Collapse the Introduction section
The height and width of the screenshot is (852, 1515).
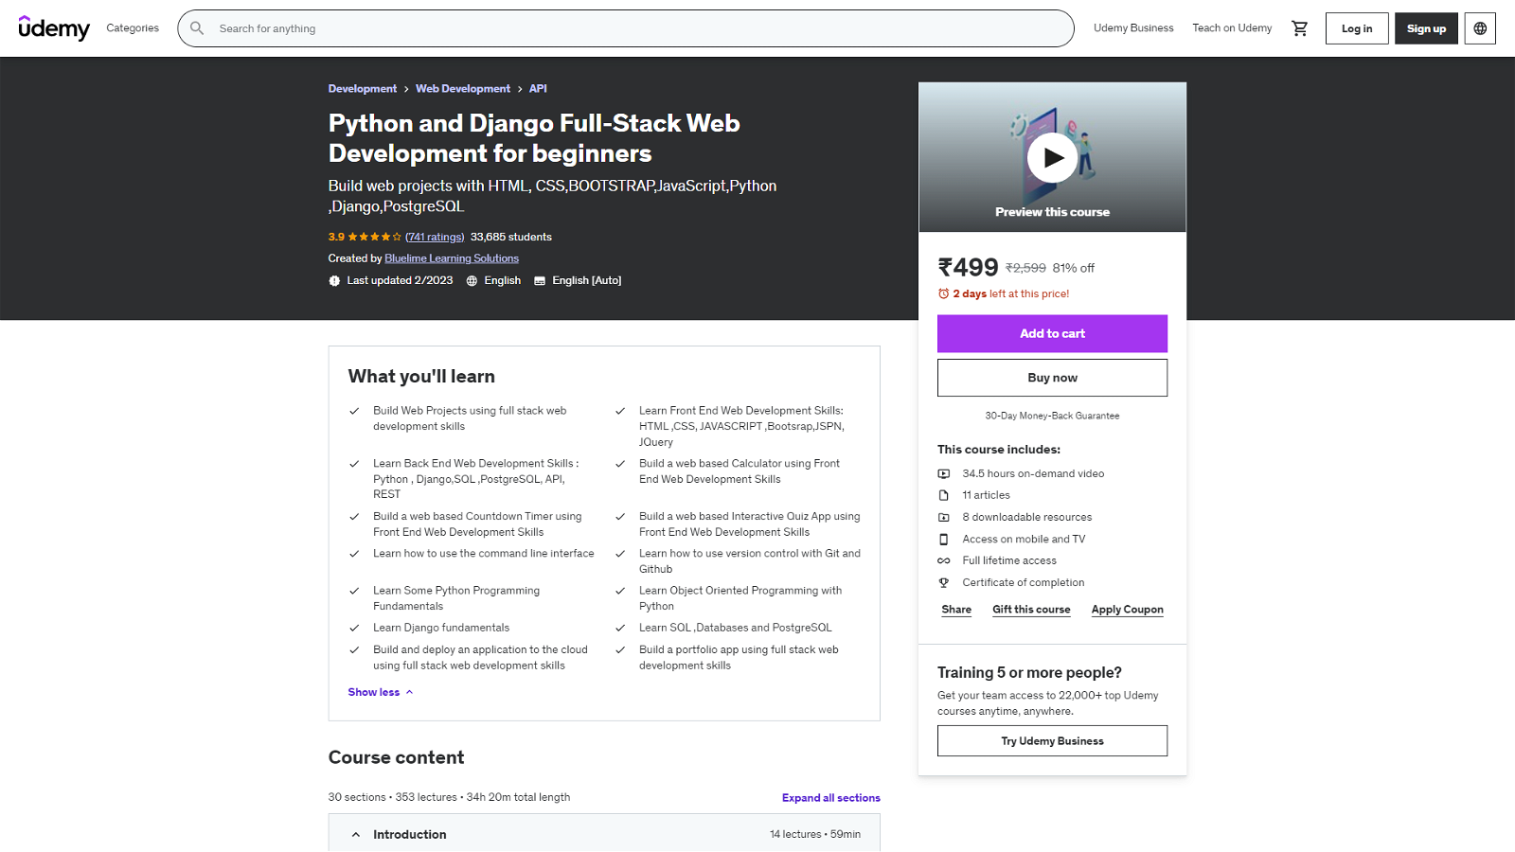(604, 834)
